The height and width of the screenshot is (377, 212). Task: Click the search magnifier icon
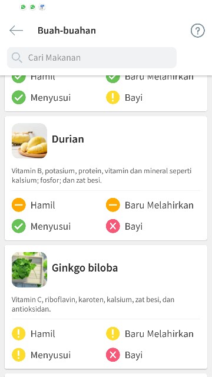click(17, 58)
